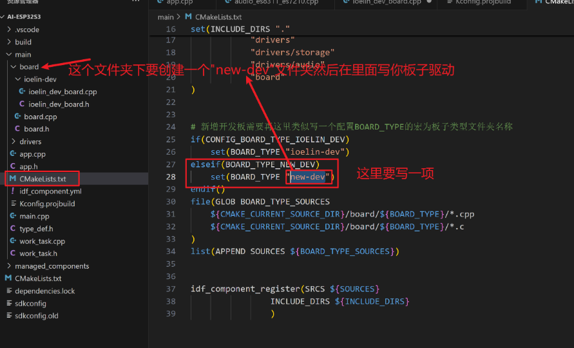
Task: Open board.cpp in explorer
Action: 41,117
